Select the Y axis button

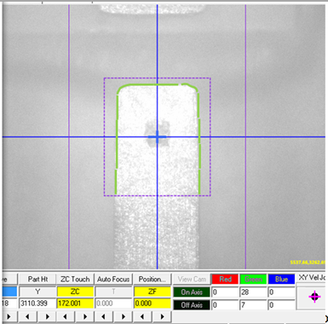click(x=37, y=292)
